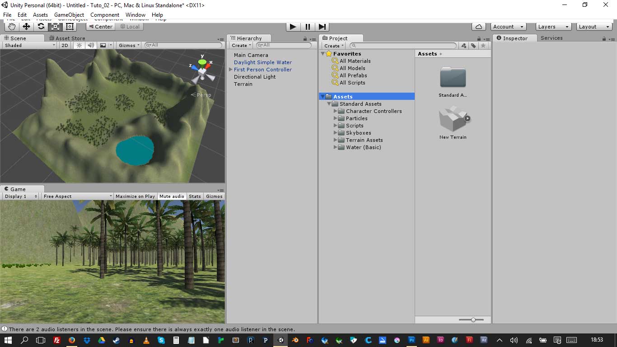
Task: Open the Layout dropdown
Action: click(x=594, y=27)
